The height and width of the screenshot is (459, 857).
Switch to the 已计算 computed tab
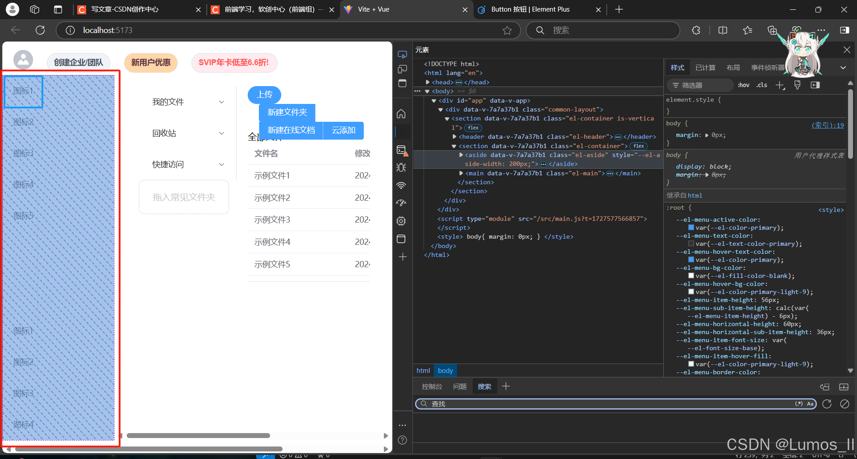point(705,67)
